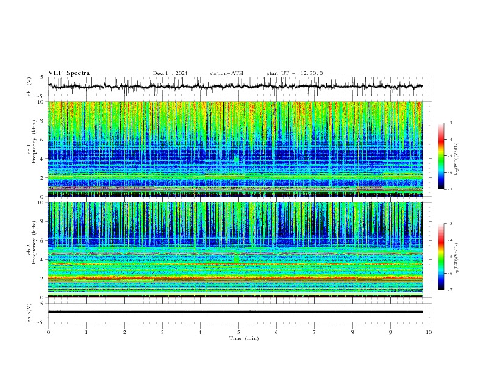
Task: Click the "Time (min)" axis title
Action: [244, 338]
